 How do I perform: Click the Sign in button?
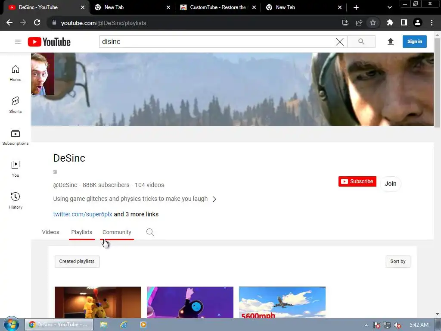click(415, 42)
